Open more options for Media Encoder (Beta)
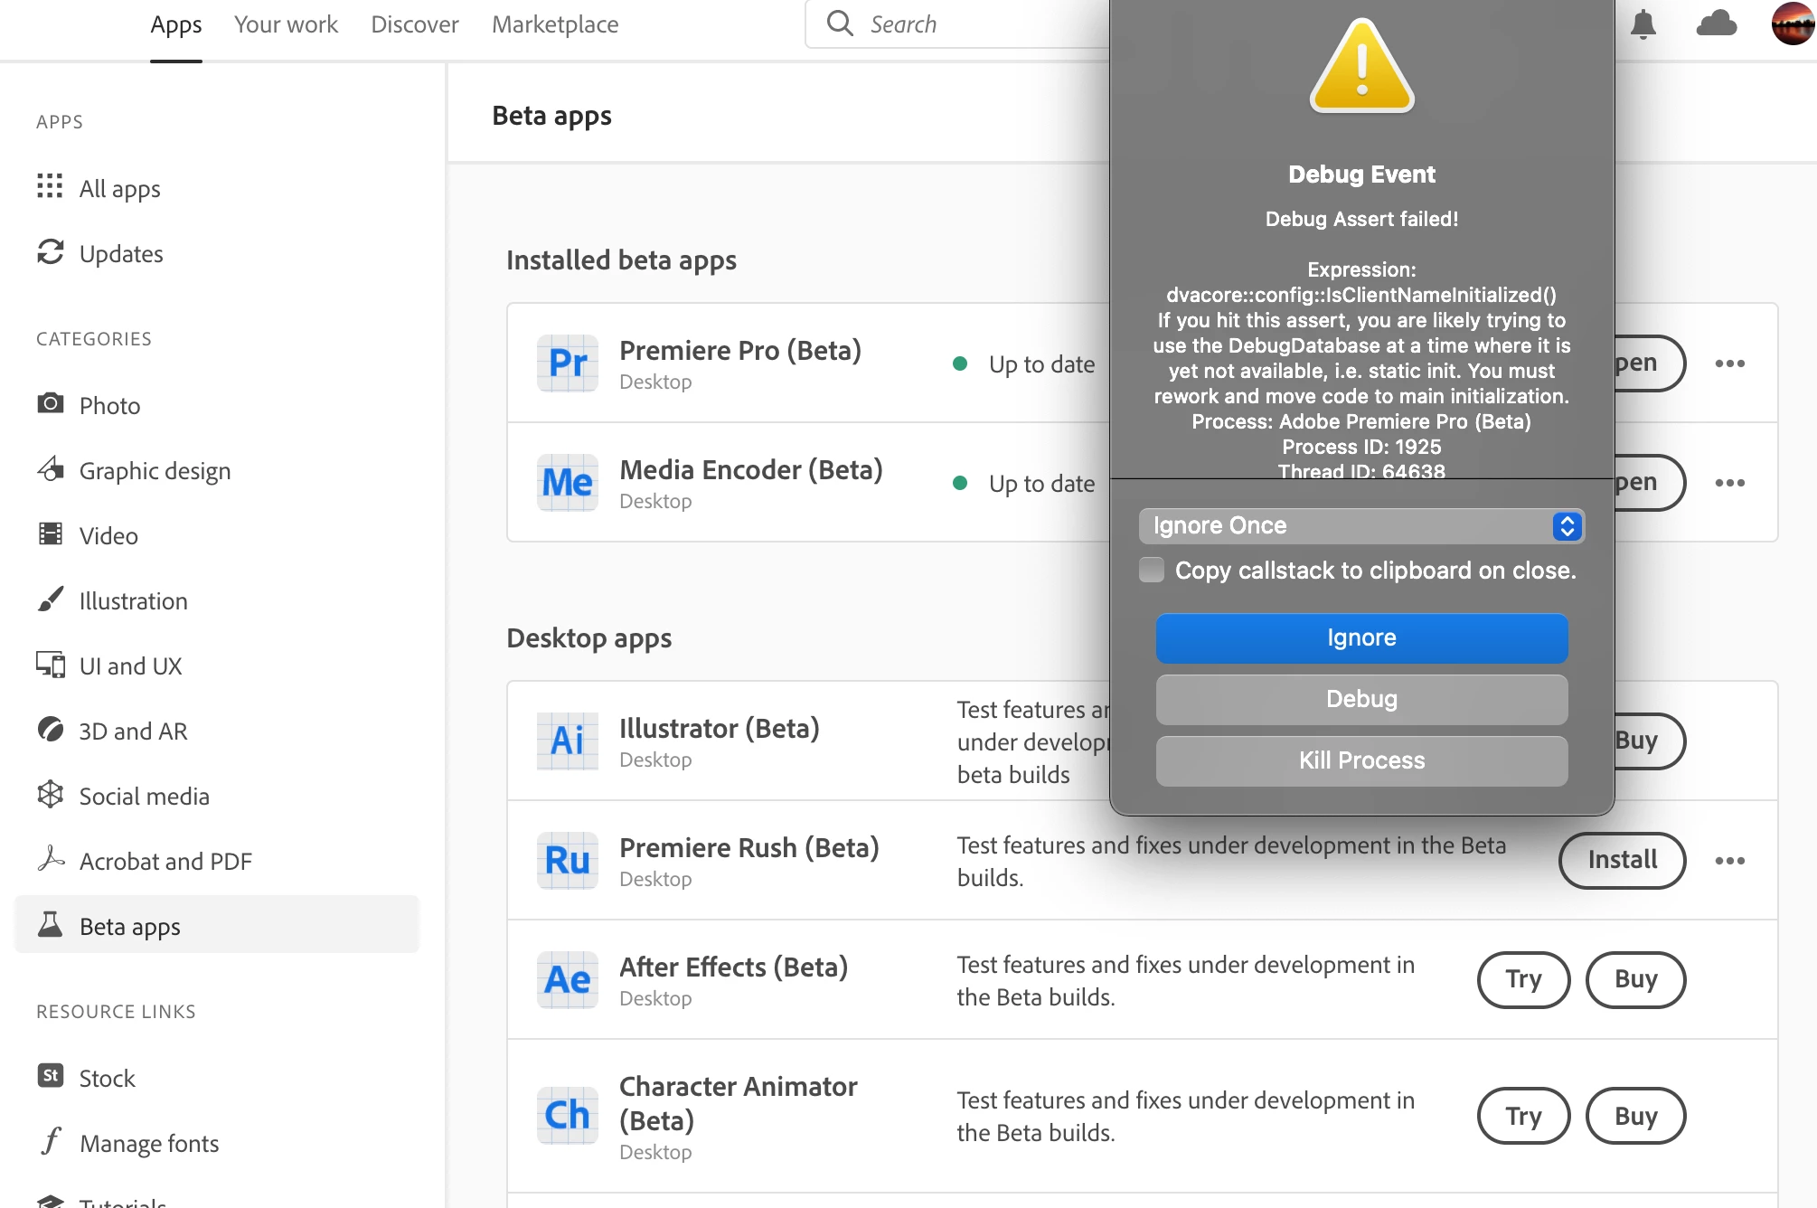 pyautogui.click(x=1729, y=483)
